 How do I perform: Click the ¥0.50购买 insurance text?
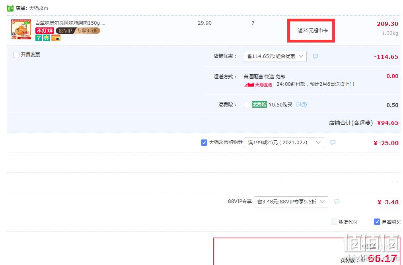point(280,105)
